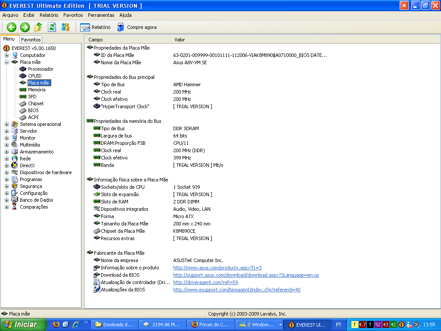This screenshot has width=441, height=331.
Task: Open the ASUS product information link
Action: pos(217,268)
